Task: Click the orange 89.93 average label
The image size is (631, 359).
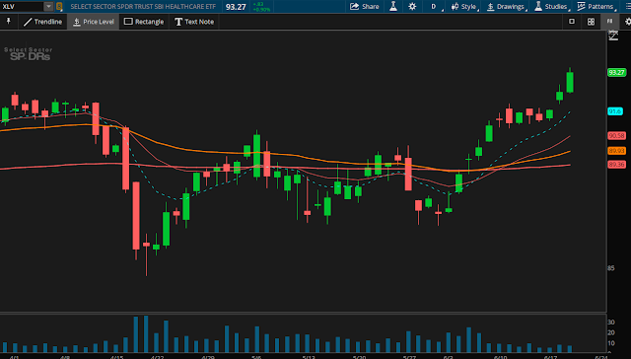Action: [x=616, y=151]
